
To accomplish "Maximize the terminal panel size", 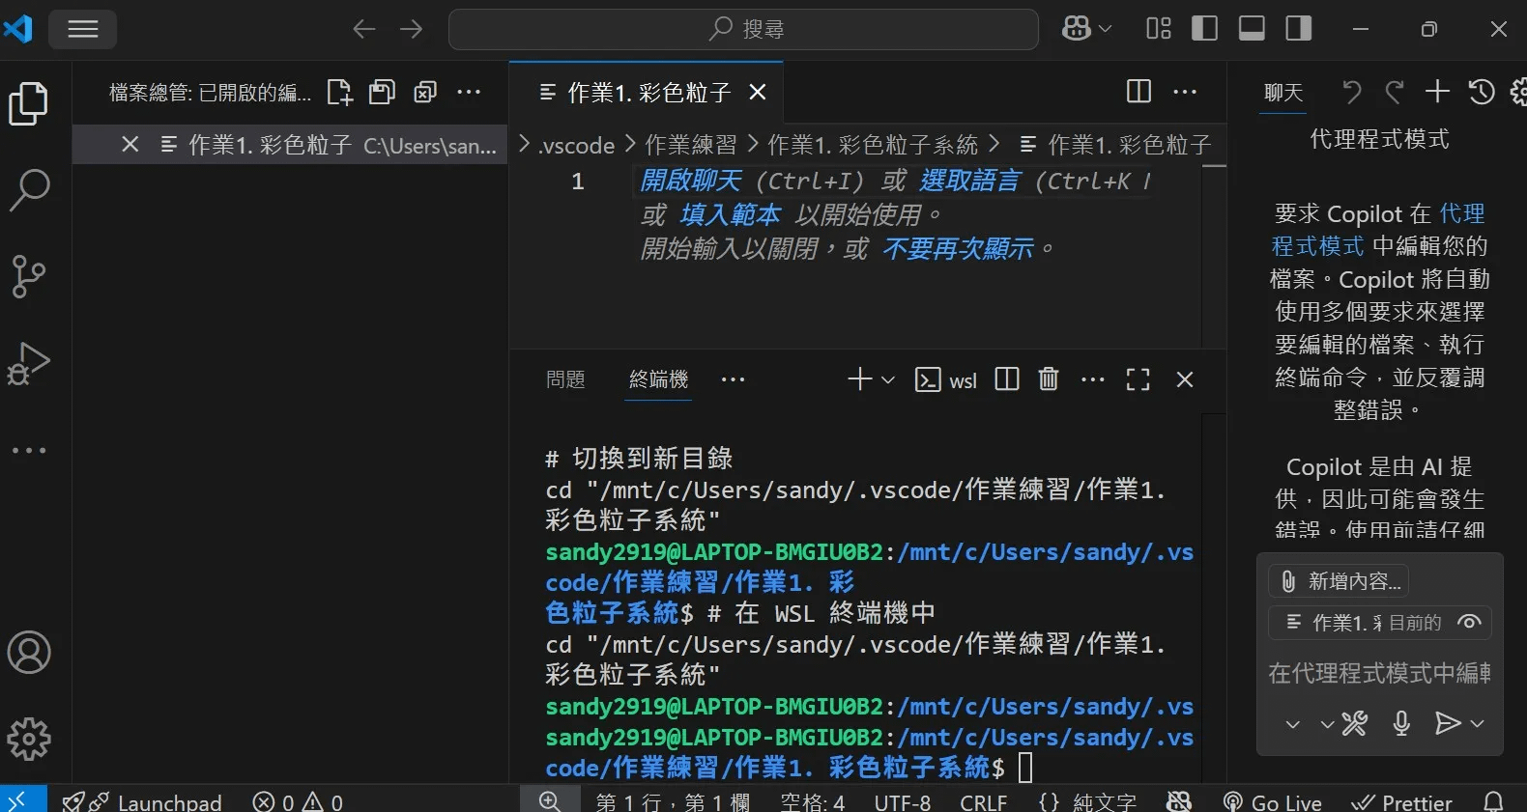I will (x=1138, y=379).
